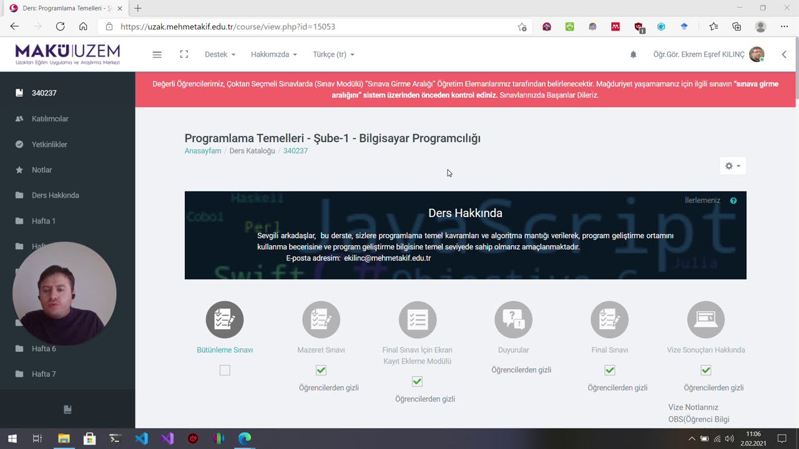Open Notlar in the sidebar
The height and width of the screenshot is (449, 799).
tap(67, 170)
